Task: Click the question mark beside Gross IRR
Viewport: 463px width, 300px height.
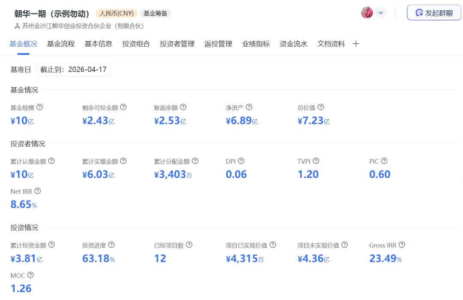Action: (402, 245)
